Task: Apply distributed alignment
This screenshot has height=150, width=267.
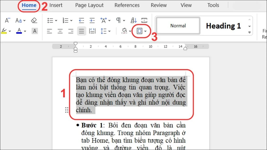Action: (x=92, y=31)
